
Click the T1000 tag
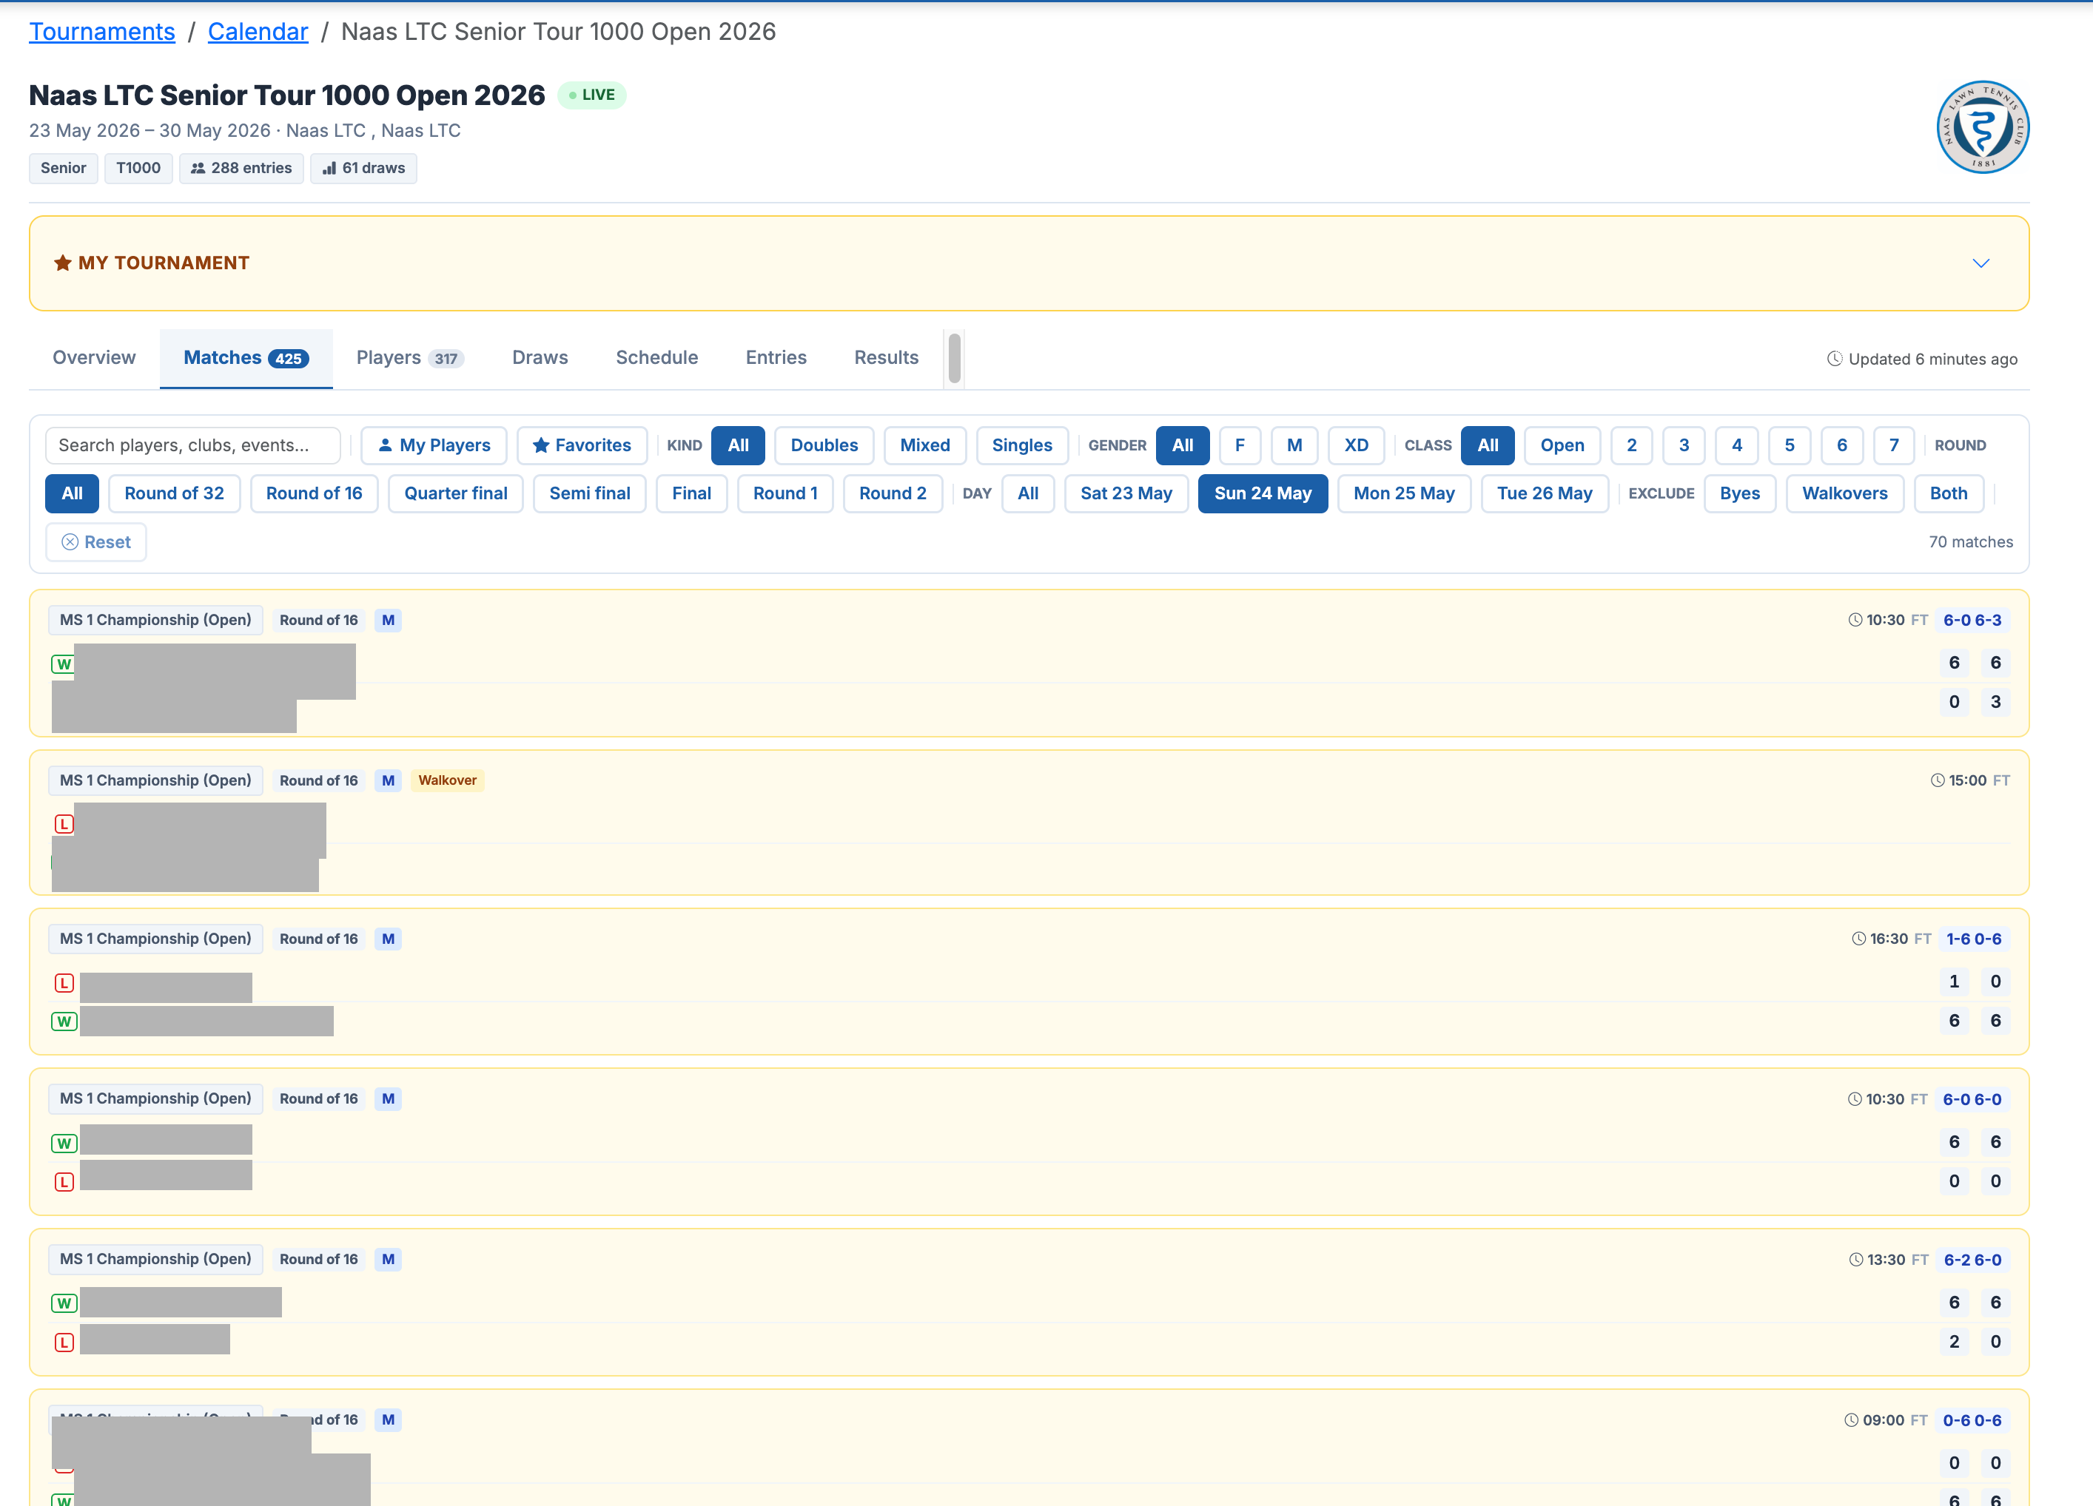[x=138, y=168]
